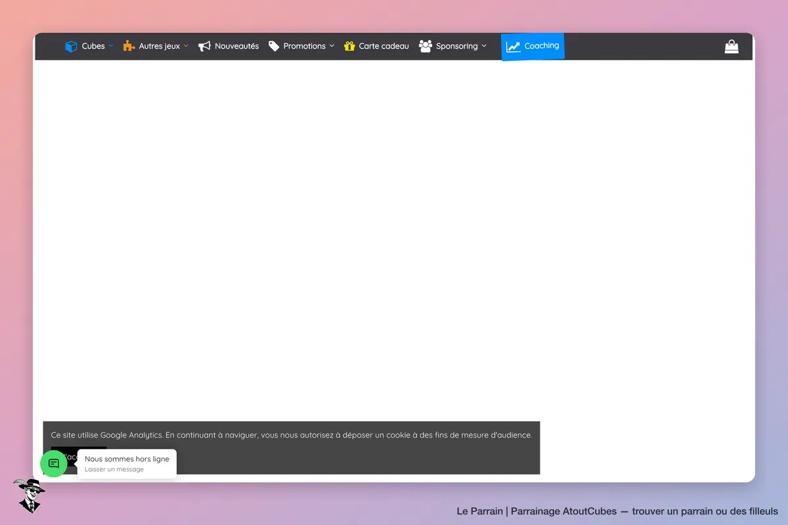788x525 pixels.
Task: Select the "Sponsoring" text label
Action: click(x=457, y=46)
